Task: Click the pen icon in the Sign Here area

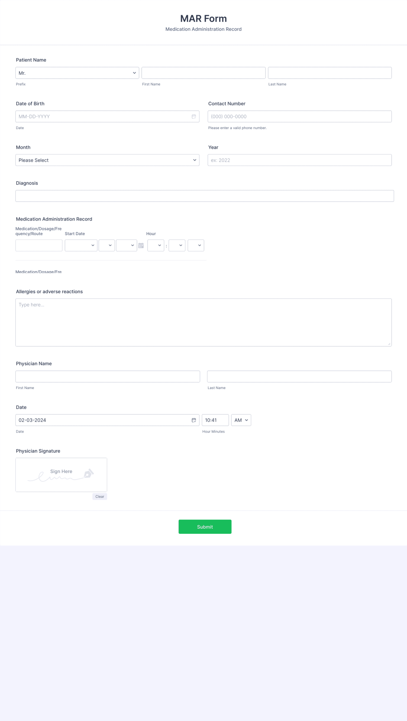Action: [89, 473]
